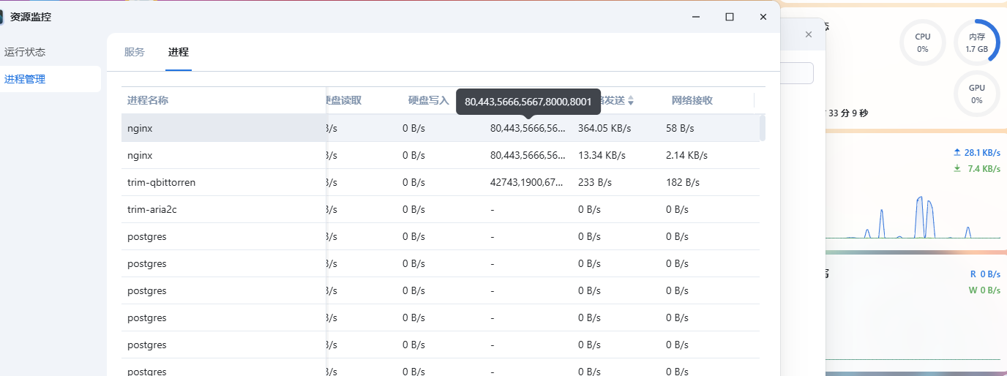This screenshot has width=1007, height=376.
Task: Select the nginx row sending 364.05 KB/s
Action: coord(441,128)
